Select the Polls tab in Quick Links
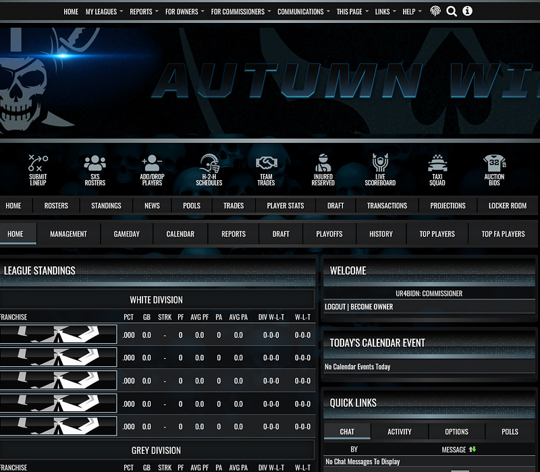Screen dimensions: 540x472 pos(510,432)
